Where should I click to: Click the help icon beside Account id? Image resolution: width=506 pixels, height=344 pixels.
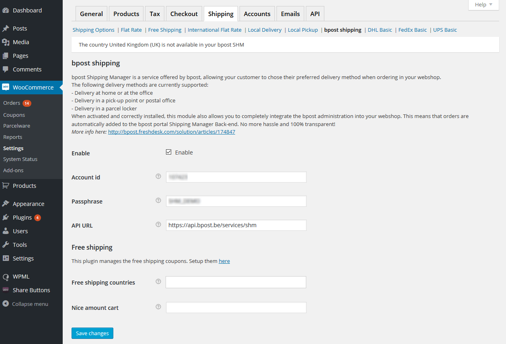point(158,176)
